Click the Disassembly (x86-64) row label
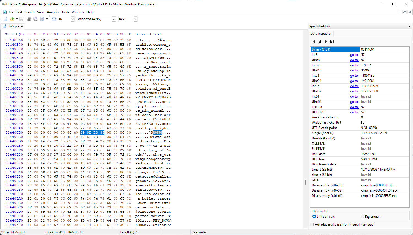413x235 pixels. tap(327, 196)
